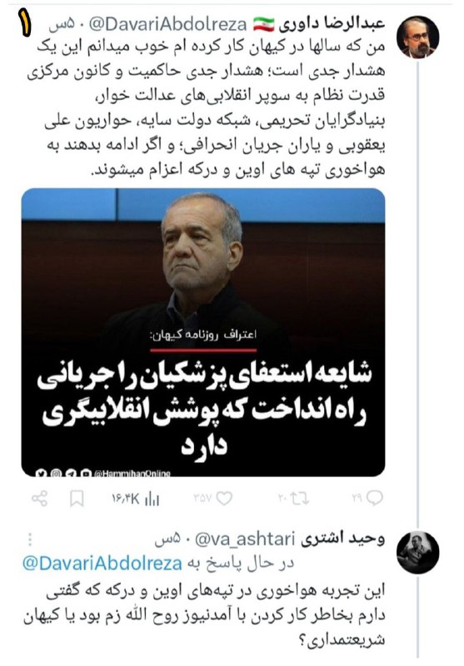Click the @DavariAbdolreza handle in the header
The width and height of the screenshot is (464, 666).
167,24
